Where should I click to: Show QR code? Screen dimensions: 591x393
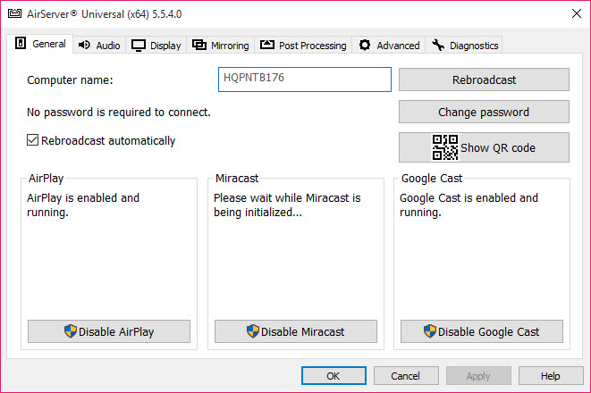(x=484, y=147)
